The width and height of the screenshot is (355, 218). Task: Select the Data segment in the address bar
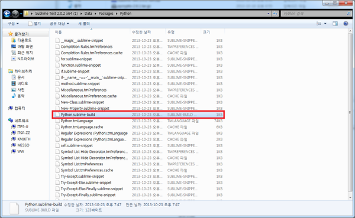click(x=88, y=14)
